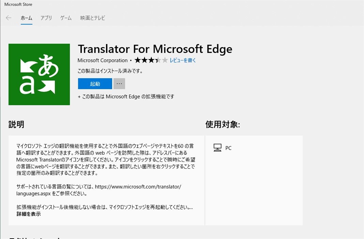
Task: Go to the 映画とテレビ tab
Action: 92,18
